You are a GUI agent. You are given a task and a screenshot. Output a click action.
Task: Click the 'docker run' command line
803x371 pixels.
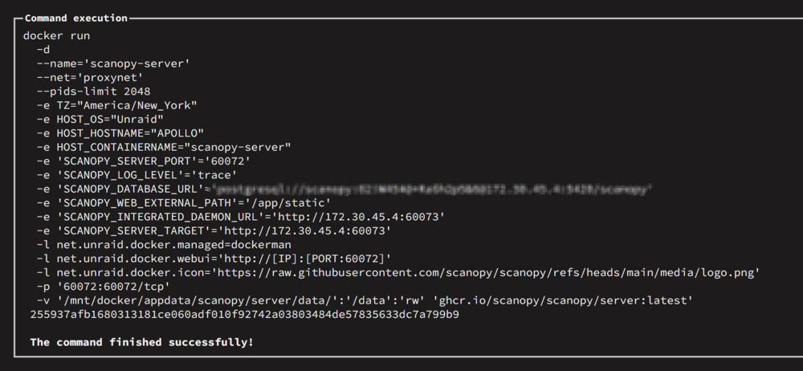56,36
